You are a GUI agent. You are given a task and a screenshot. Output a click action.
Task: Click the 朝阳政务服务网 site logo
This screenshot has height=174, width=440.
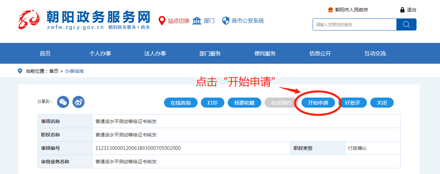pyautogui.click(x=84, y=20)
